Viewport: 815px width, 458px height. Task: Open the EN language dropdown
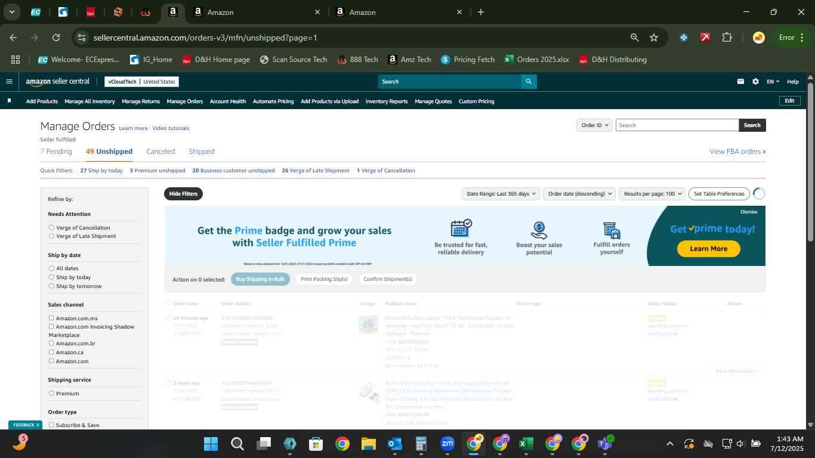click(x=773, y=82)
